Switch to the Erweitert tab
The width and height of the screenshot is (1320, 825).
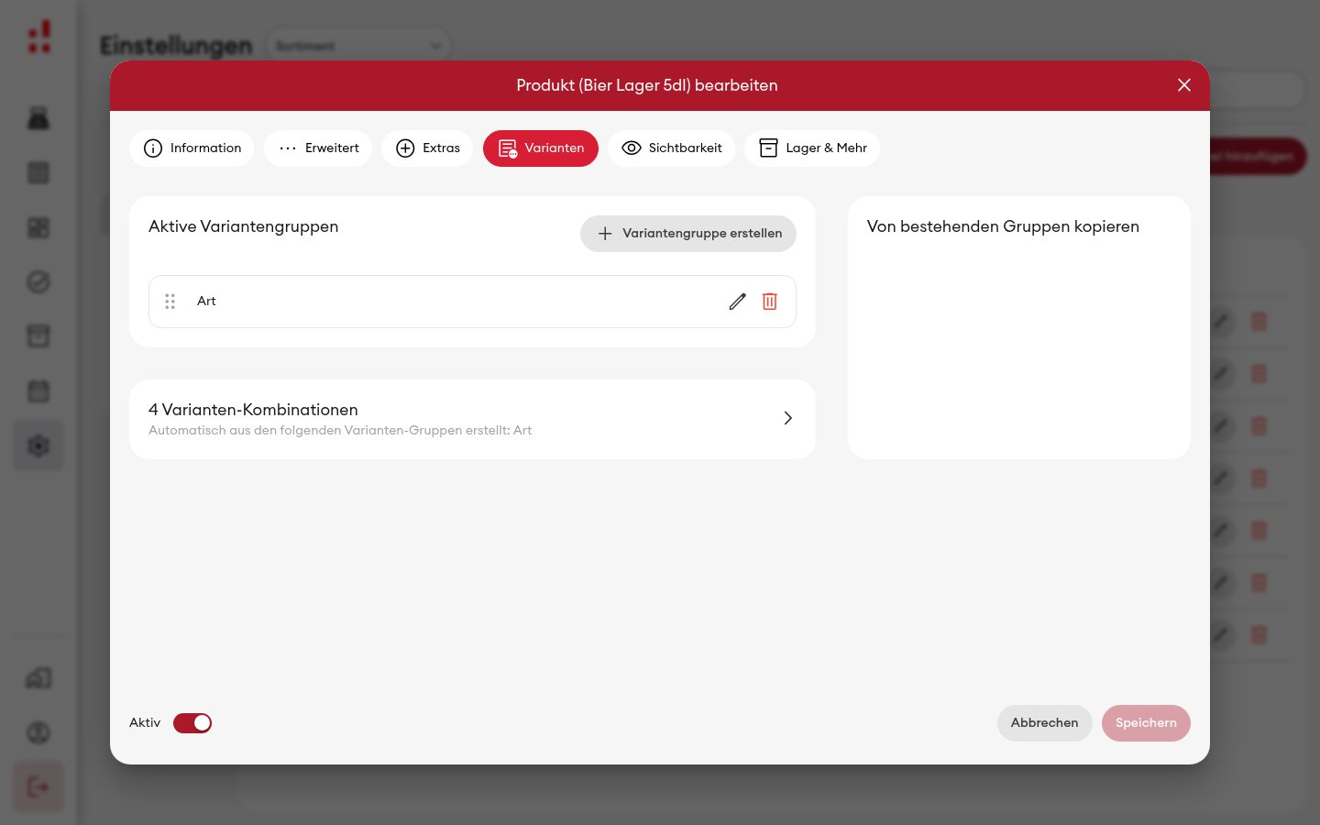(x=318, y=148)
